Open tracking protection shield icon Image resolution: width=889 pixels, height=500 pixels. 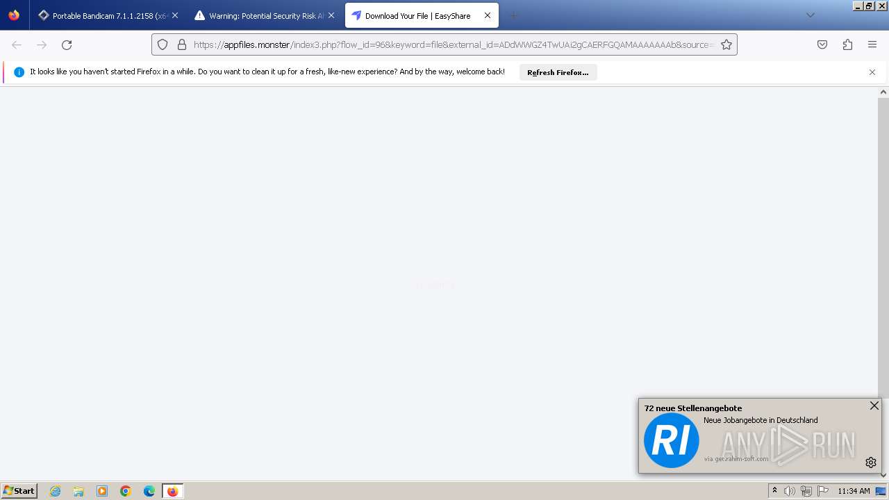pyautogui.click(x=163, y=44)
